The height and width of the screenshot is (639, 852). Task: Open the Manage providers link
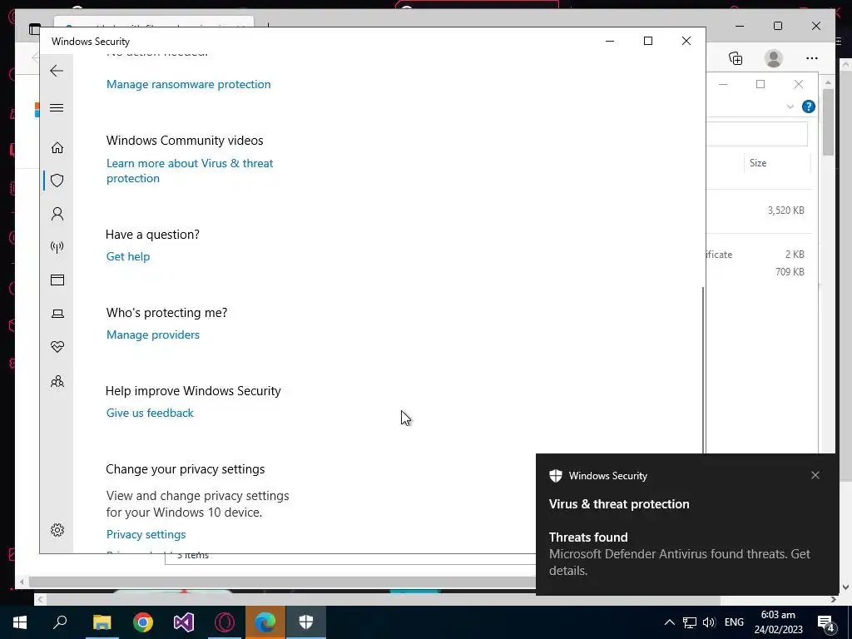[x=153, y=334]
